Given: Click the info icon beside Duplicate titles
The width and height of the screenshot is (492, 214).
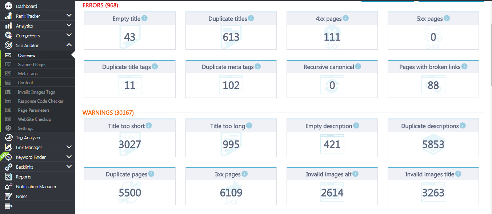Looking at the screenshot, I should pos(251,18).
